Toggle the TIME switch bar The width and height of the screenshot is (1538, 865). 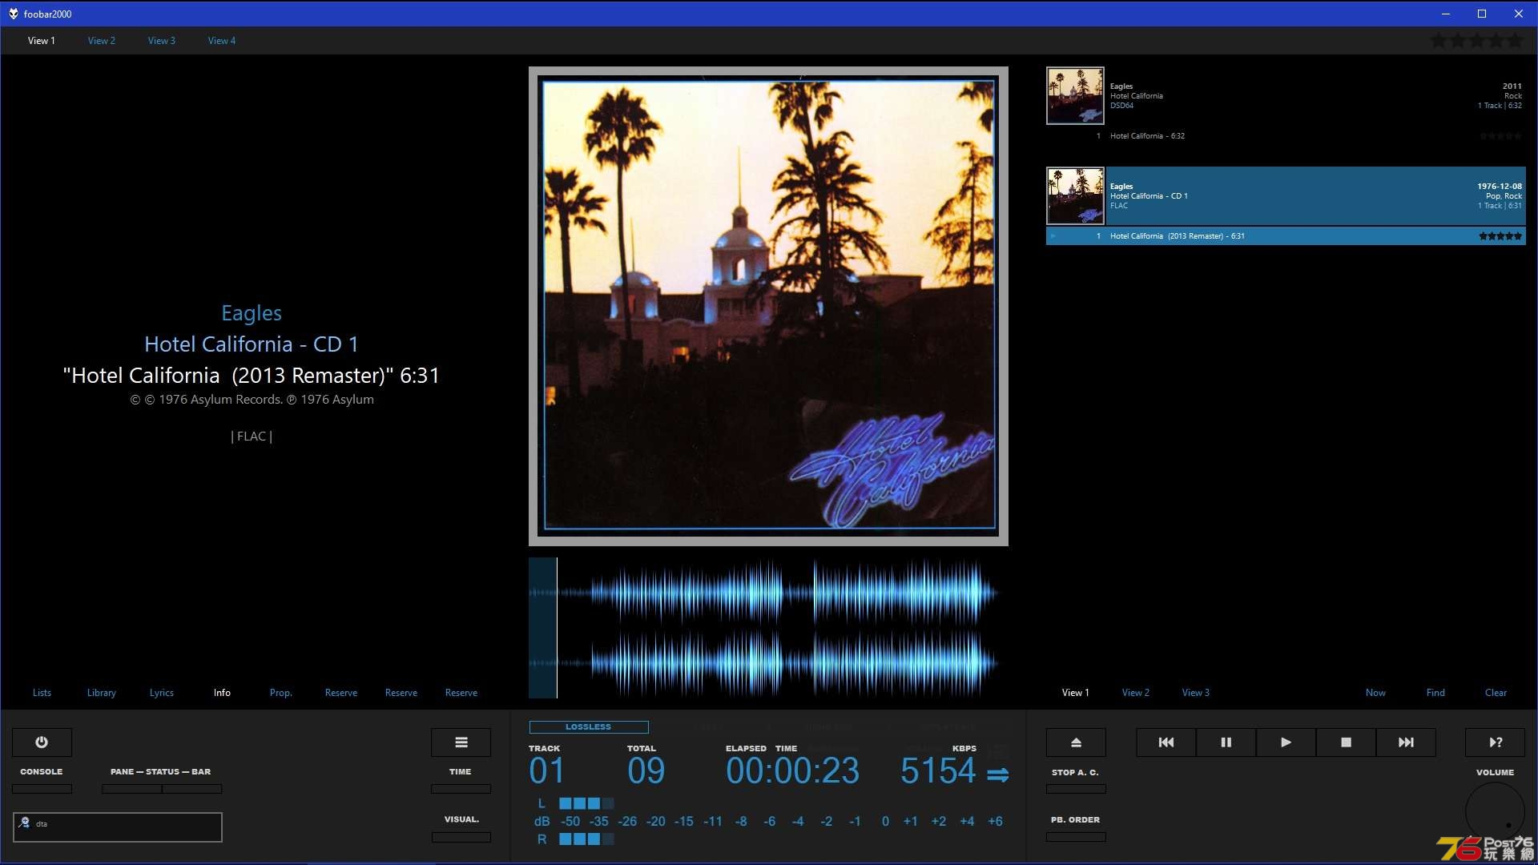(x=461, y=789)
